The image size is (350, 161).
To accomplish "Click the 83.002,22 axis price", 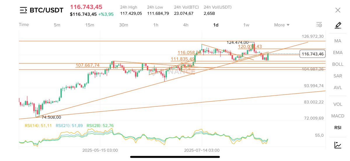I will click(314, 102).
